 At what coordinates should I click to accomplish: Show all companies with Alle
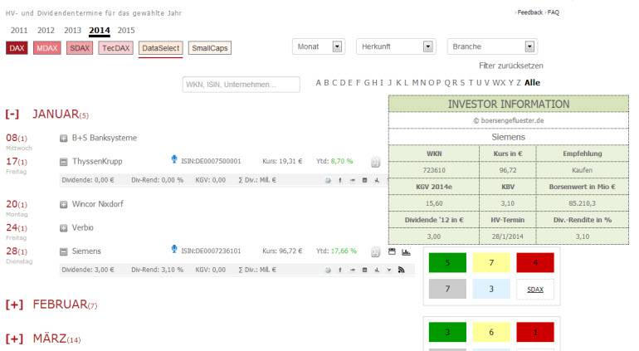pyautogui.click(x=532, y=83)
